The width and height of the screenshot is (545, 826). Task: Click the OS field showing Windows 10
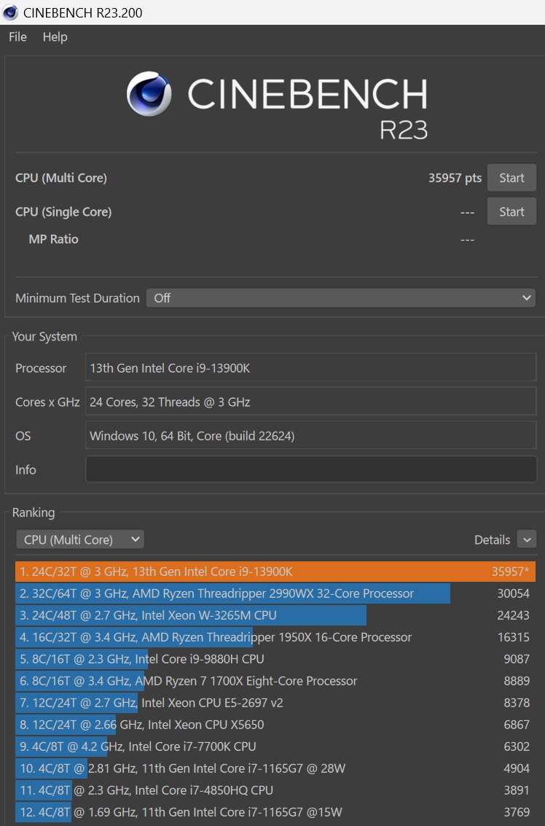click(x=310, y=436)
